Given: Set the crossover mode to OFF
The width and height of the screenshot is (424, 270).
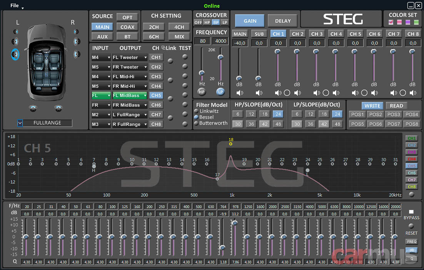Looking at the screenshot, I should [x=198, y=22].
